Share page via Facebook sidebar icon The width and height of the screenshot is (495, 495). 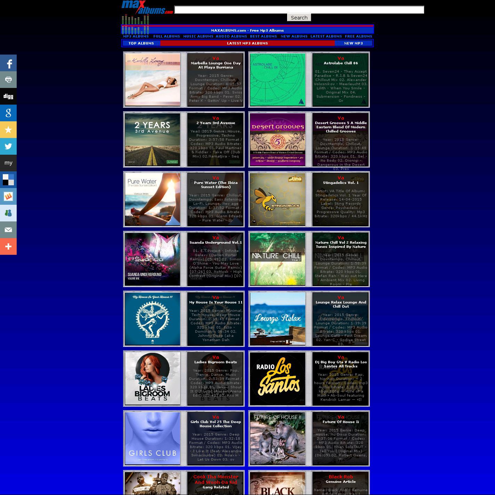(8, 63)
